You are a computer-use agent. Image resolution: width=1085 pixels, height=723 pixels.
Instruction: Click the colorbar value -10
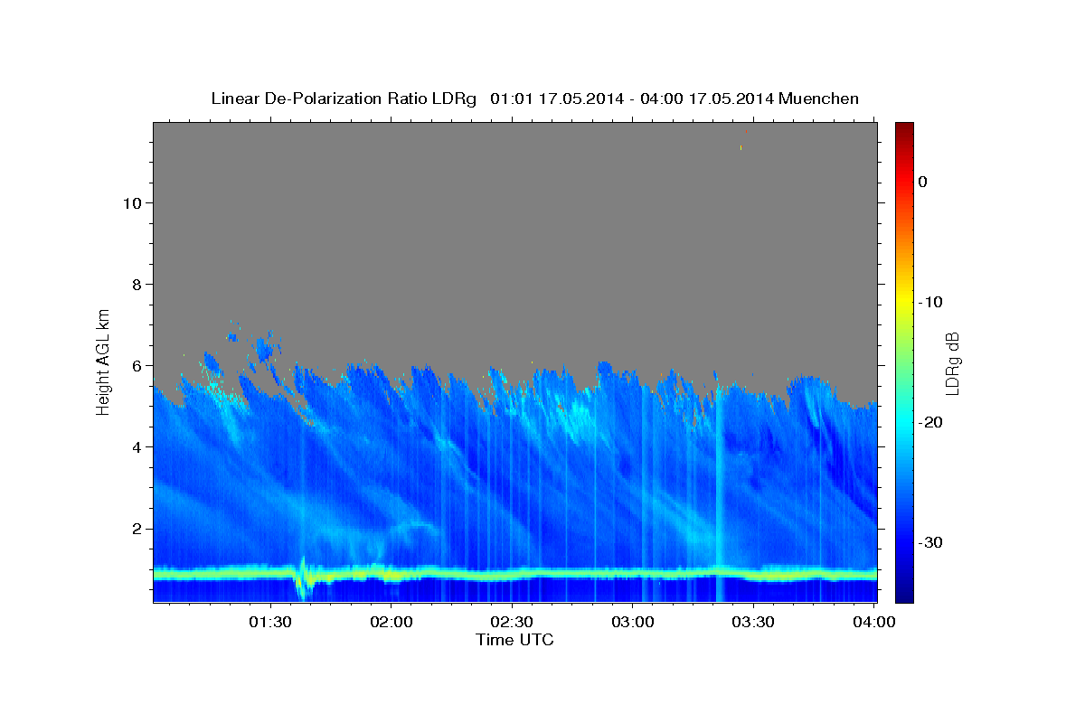click(x=930, y=302)
